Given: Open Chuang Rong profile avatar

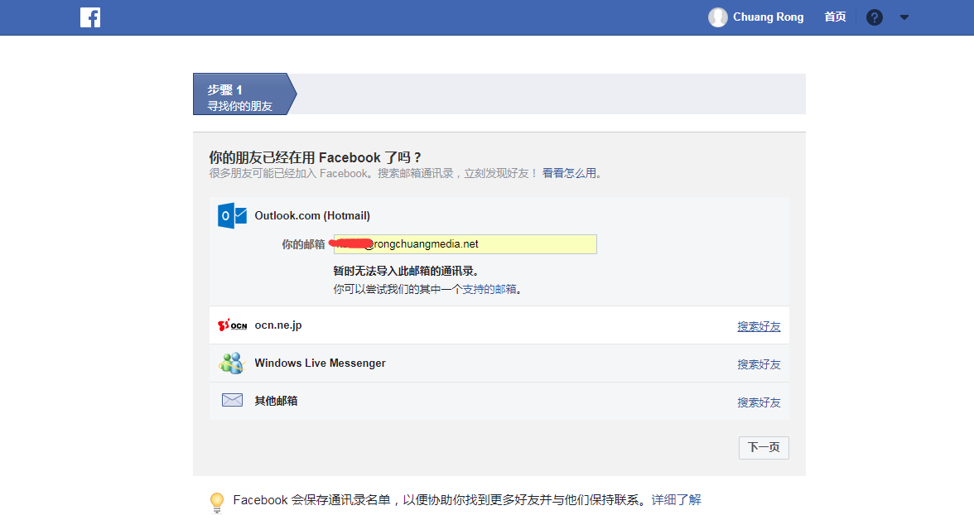Looking at the screenshot, I should (717, 17).
